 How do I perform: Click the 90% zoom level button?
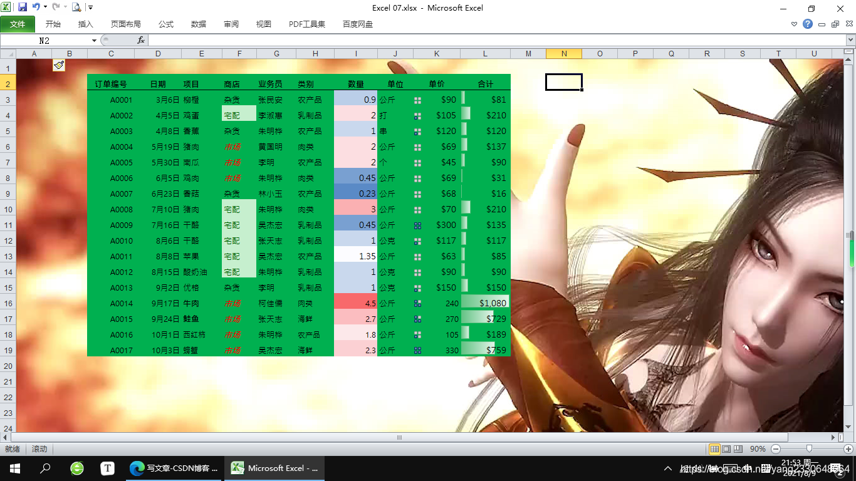(758, 449)
